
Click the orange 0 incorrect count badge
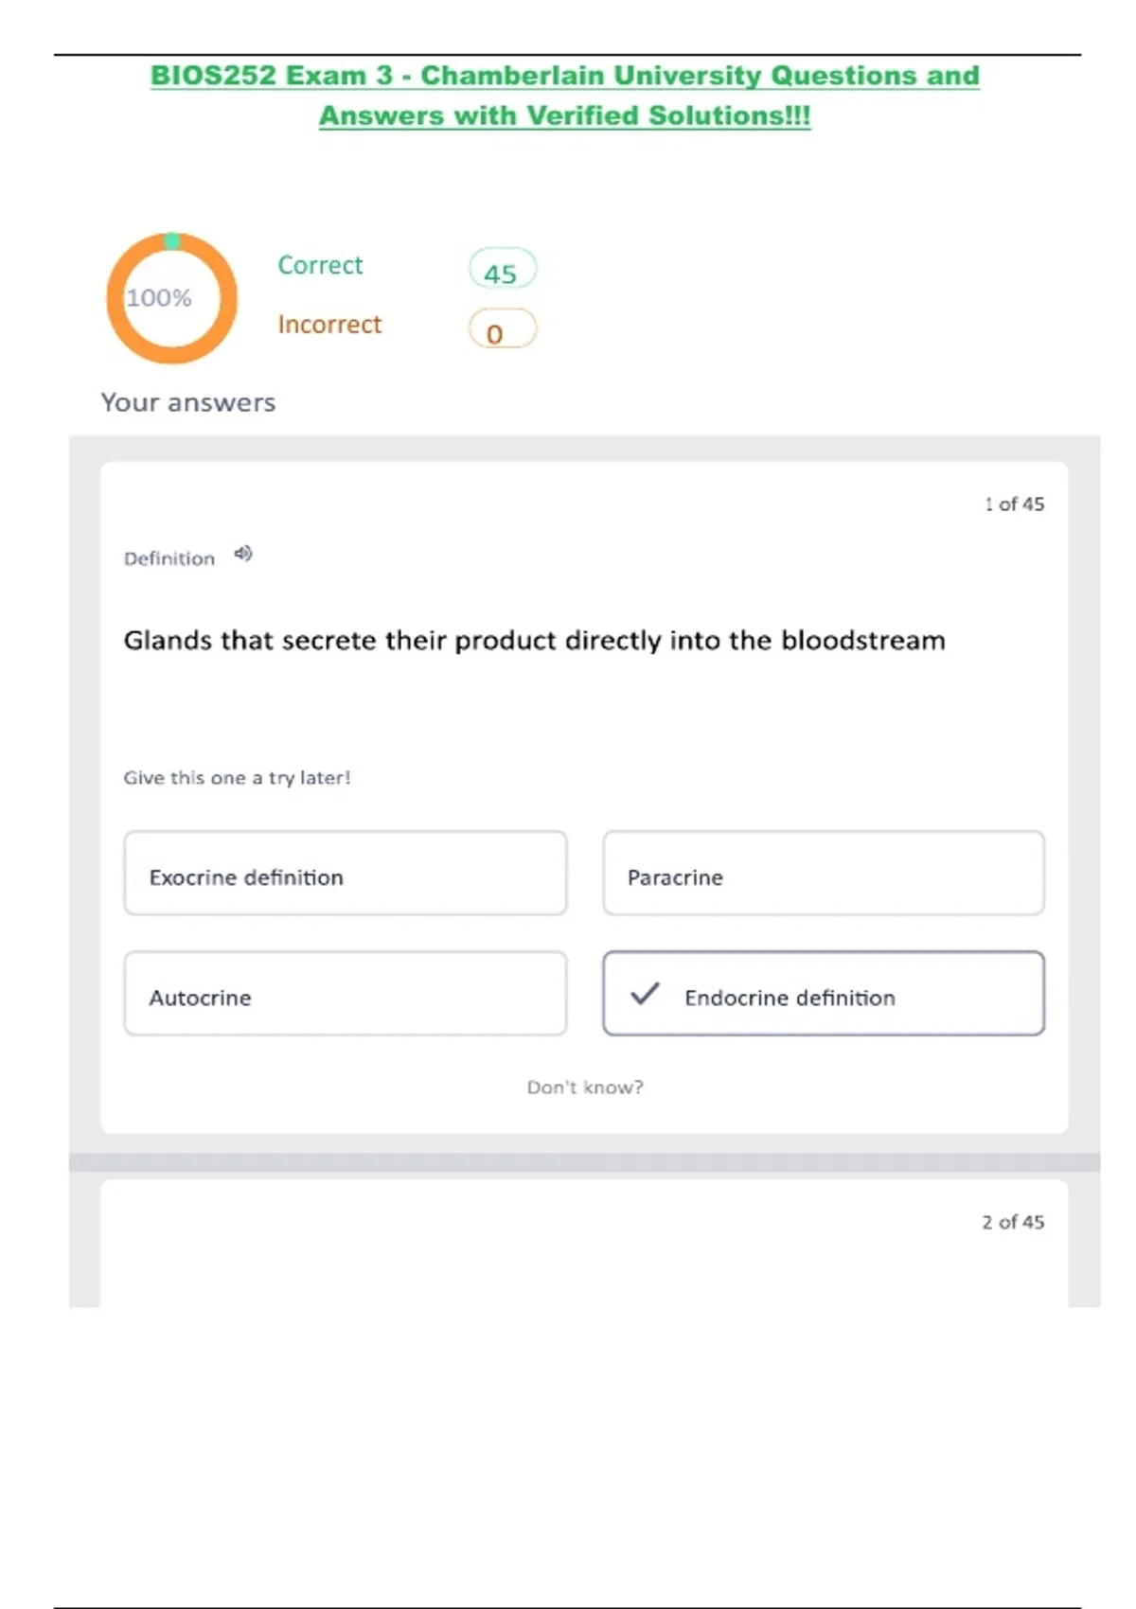click(502, 330)
